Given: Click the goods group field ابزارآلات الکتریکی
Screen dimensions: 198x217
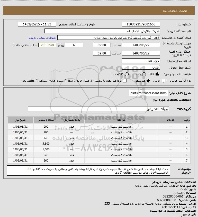Looking at the screenshot, I should click(x=98, y=109).
